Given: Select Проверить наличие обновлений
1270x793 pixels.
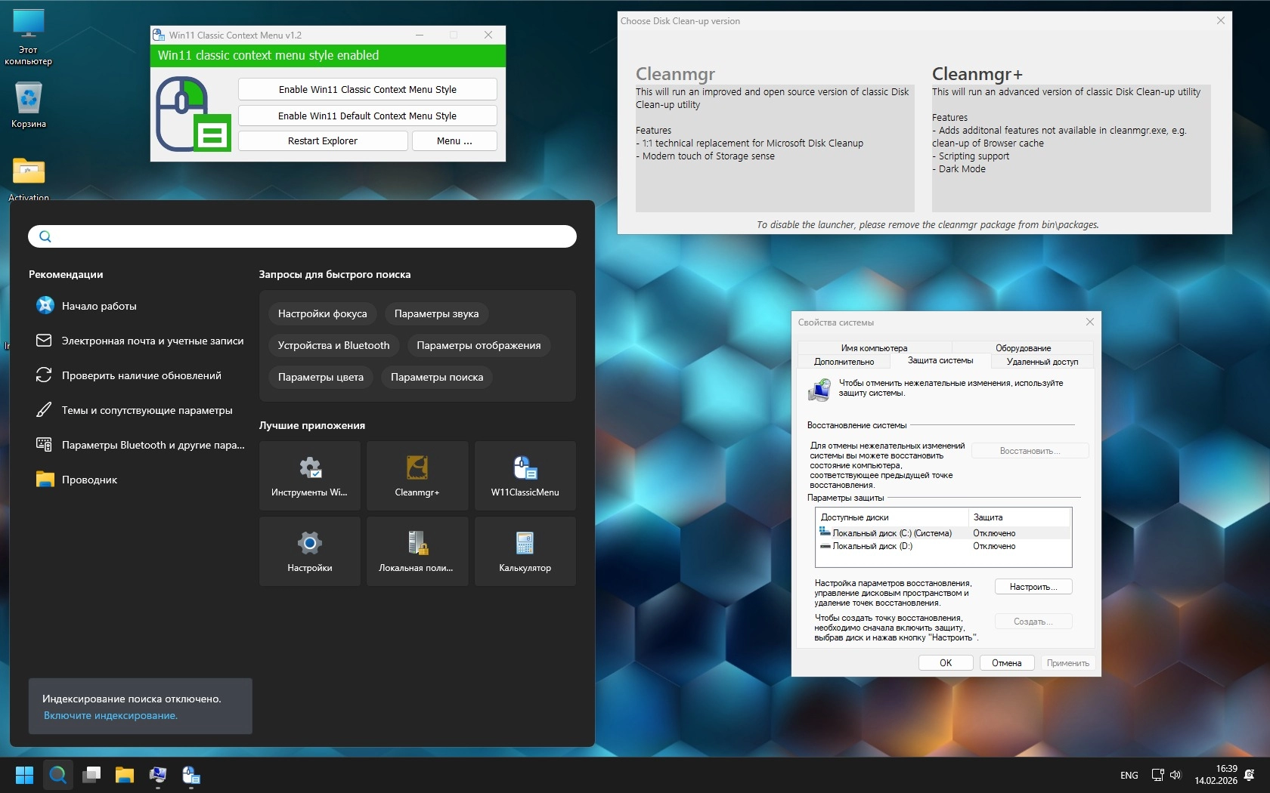Looking at the screenshot, I should [x=141, y=375].
